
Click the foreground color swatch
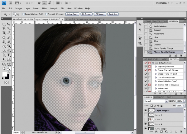[x=4, y=74]
